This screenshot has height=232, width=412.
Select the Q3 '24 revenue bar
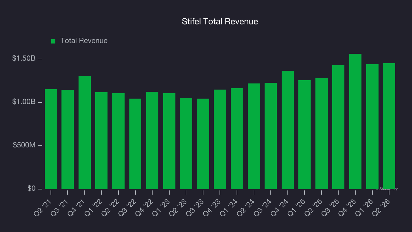(x=271, y=136)
